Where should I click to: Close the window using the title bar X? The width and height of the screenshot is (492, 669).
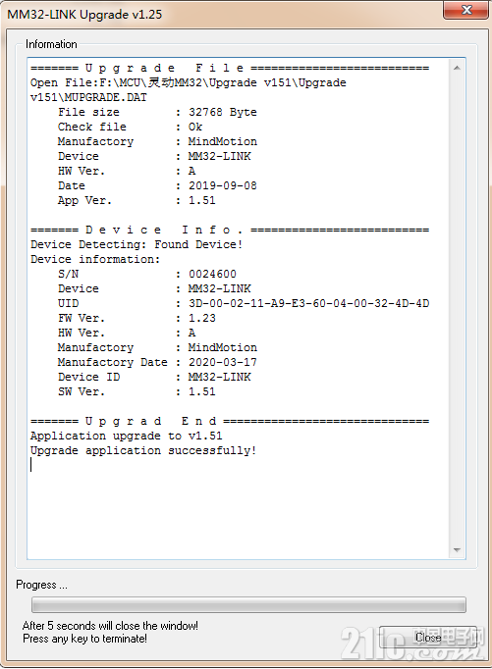click(x=465, y=10)
